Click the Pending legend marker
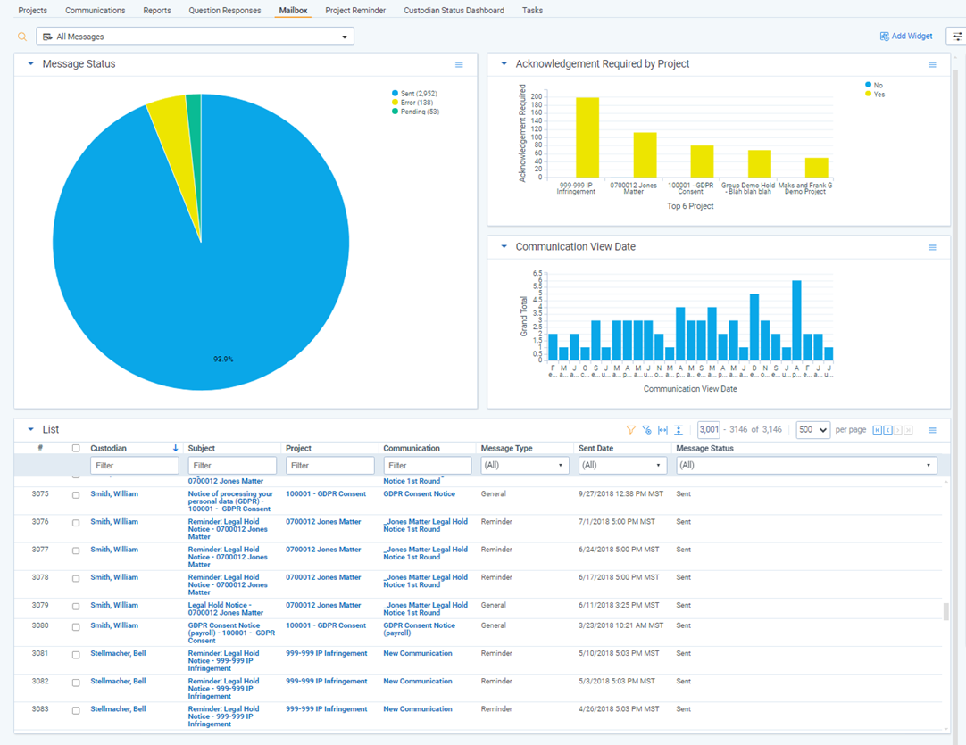The image size is (966, 745). tap(395, 112)
